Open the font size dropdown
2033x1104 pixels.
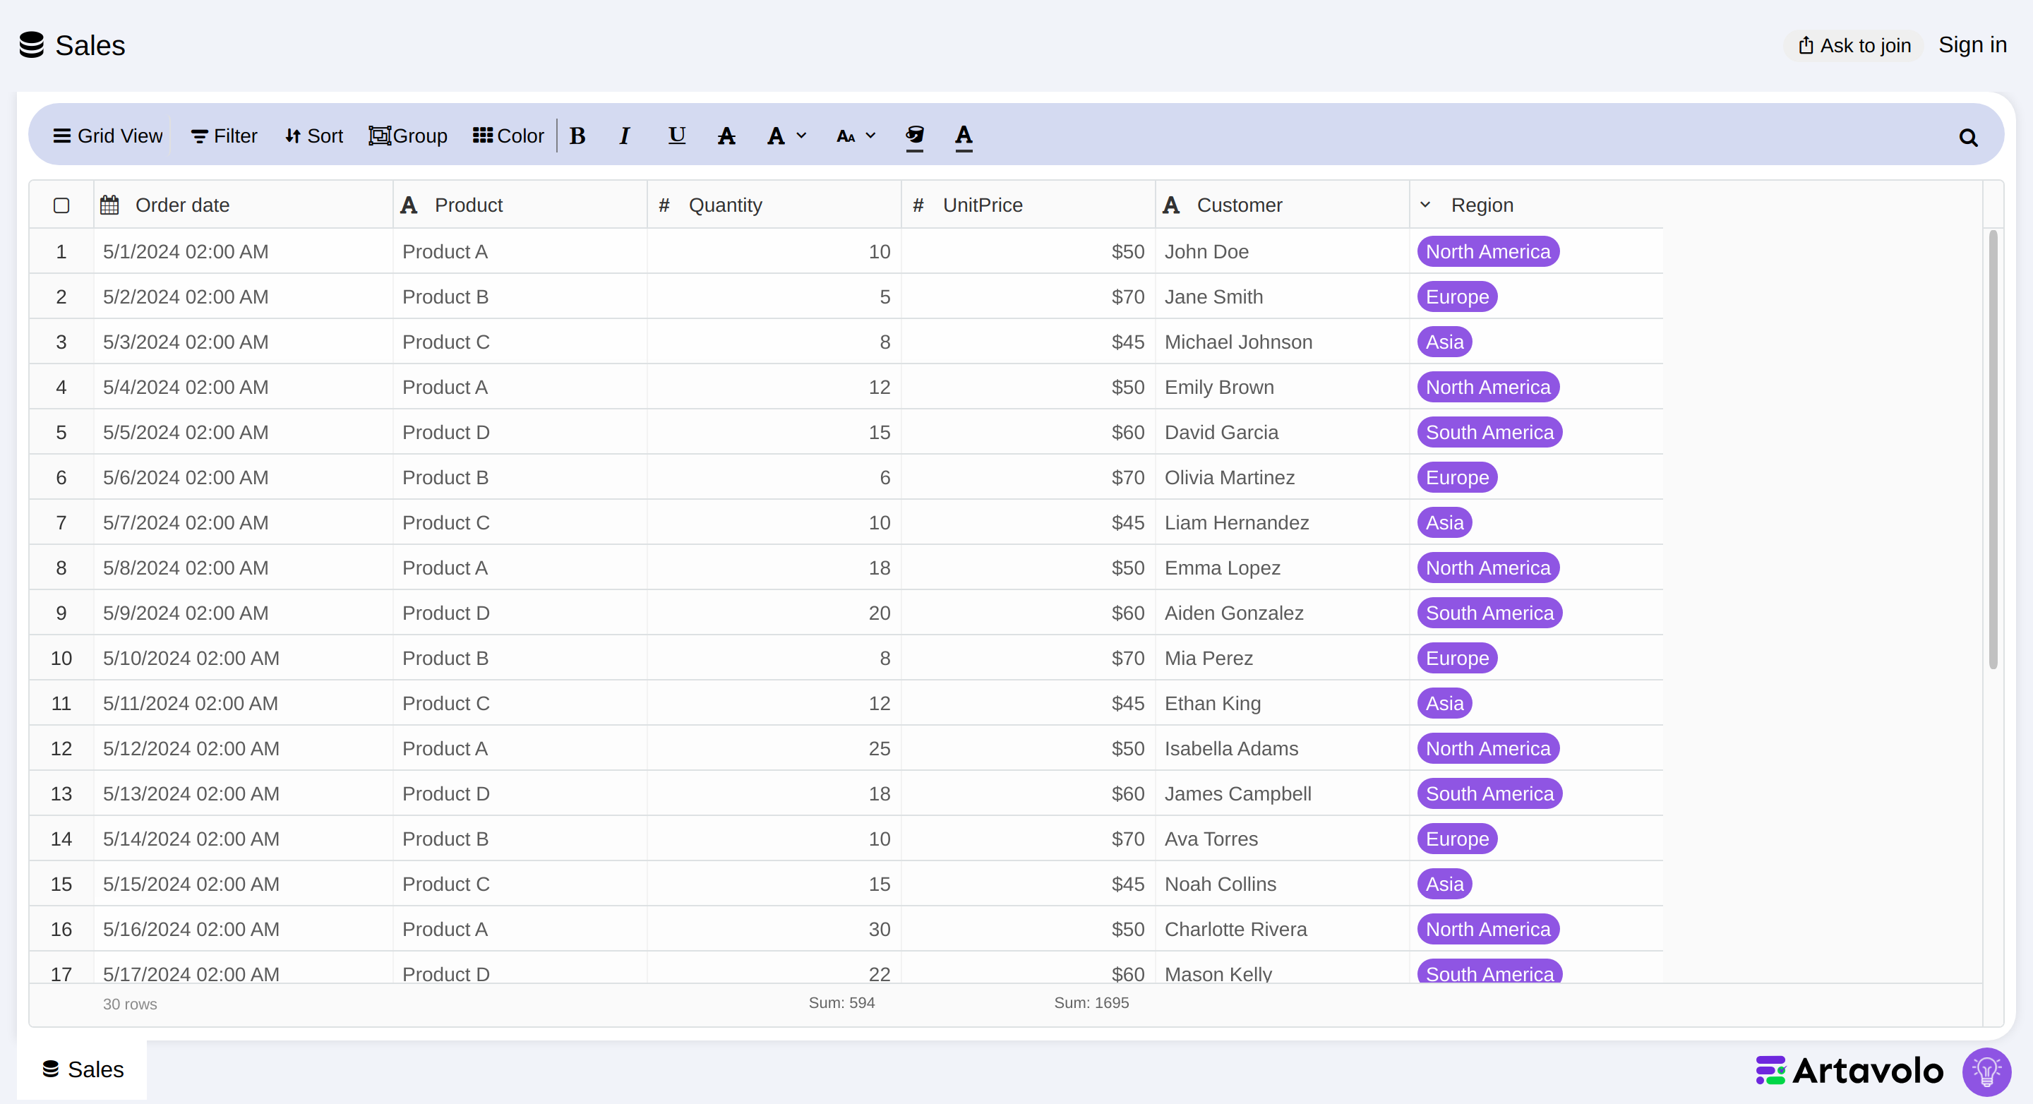point(856,136)
